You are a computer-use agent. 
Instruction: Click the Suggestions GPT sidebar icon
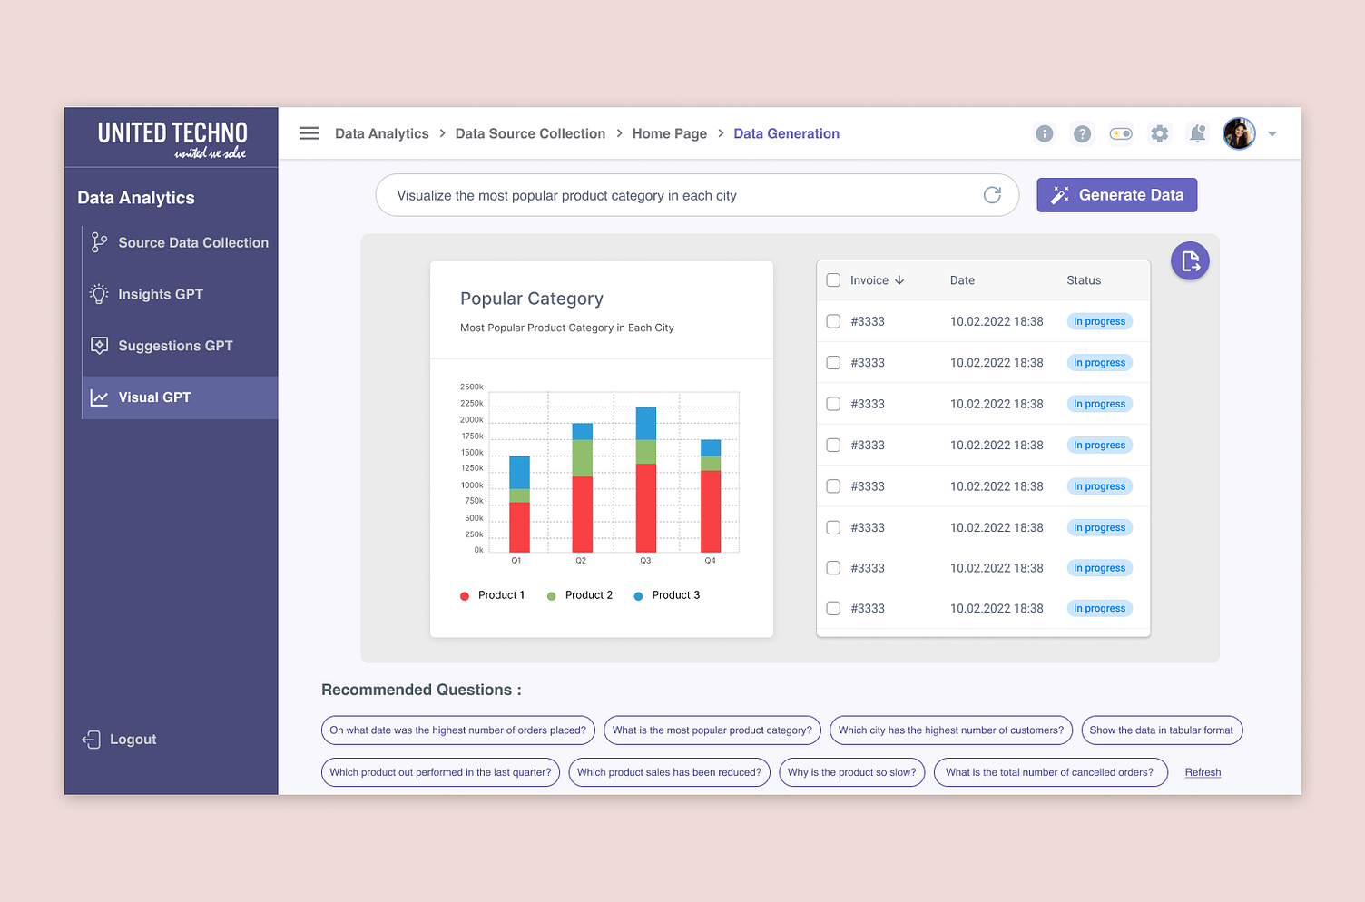pyautogui.click(x=99, y=345)
